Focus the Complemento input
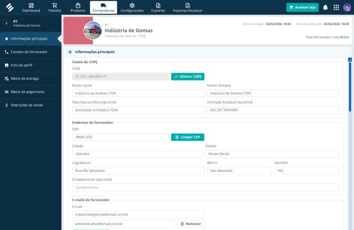This screenshot has height=230, width=354. click(x=206, y=187)
